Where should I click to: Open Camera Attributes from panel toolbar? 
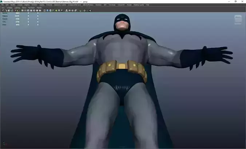[x=6, y=11]
